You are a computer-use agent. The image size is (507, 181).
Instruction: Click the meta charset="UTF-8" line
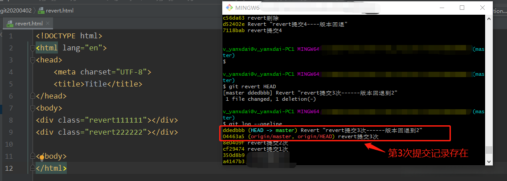pyautogui.click(x=102, y=72)
